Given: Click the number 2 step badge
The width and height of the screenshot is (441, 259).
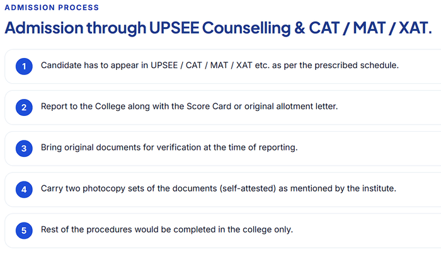Looking at the screenshot, I should pyautogui.click(x=24, y=107).
